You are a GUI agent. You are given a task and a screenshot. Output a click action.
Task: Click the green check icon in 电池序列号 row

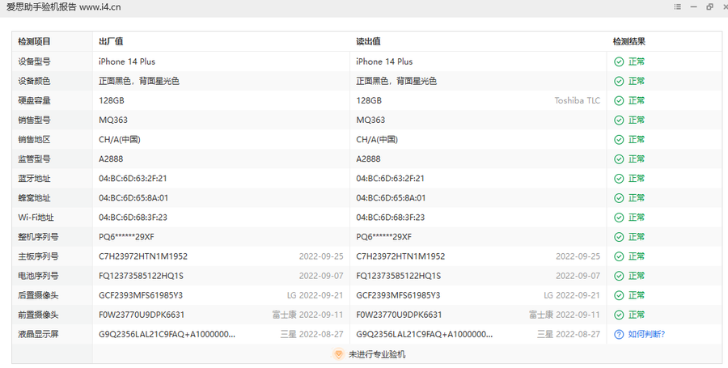pyautogui.click(x=619, y=276)
